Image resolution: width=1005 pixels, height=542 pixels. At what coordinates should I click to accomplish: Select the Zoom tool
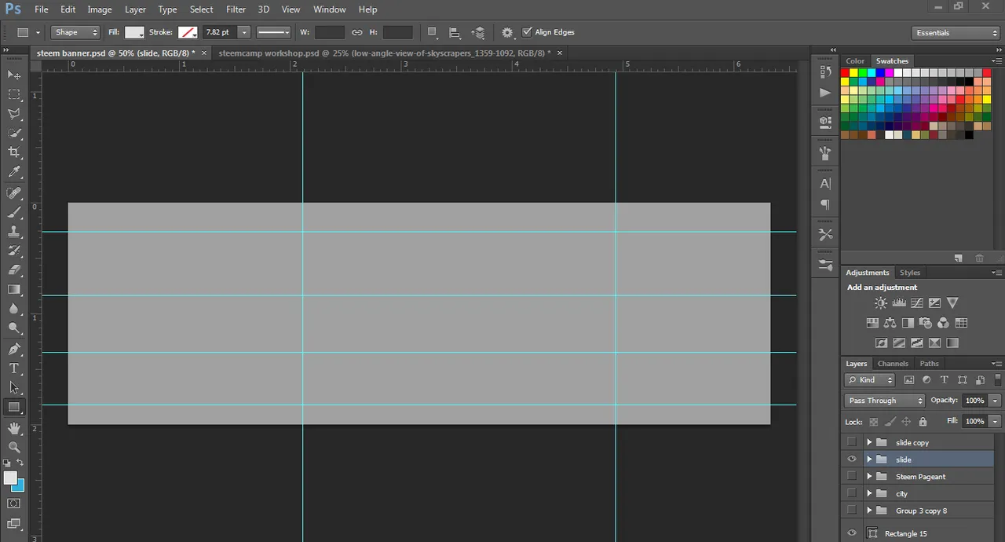pos(14,447)
